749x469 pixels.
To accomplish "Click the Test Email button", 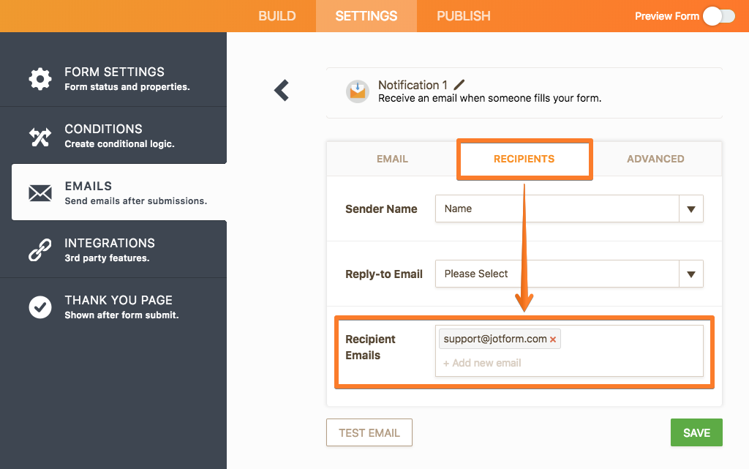I will (x=369, y=432).
